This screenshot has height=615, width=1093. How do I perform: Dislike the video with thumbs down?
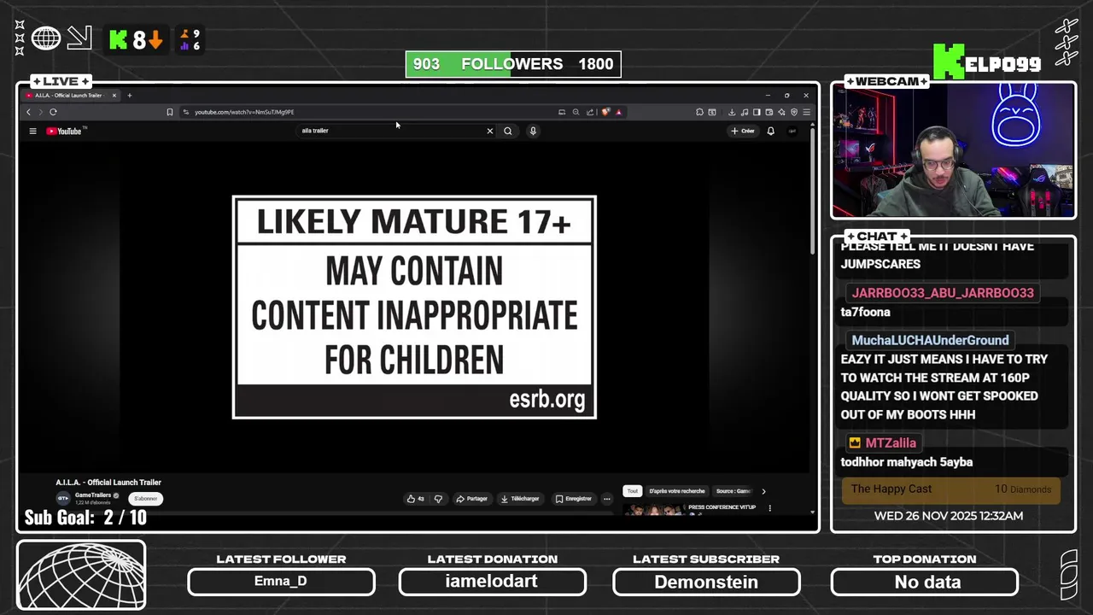[x=438, y=499]
